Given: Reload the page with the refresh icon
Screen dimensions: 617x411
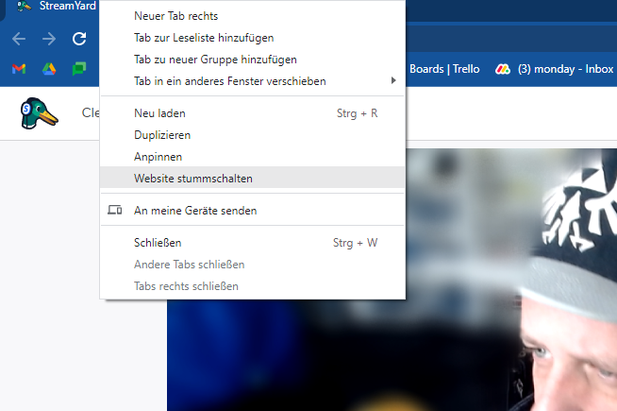Looking at the screenshot, I should click(79, 39).
